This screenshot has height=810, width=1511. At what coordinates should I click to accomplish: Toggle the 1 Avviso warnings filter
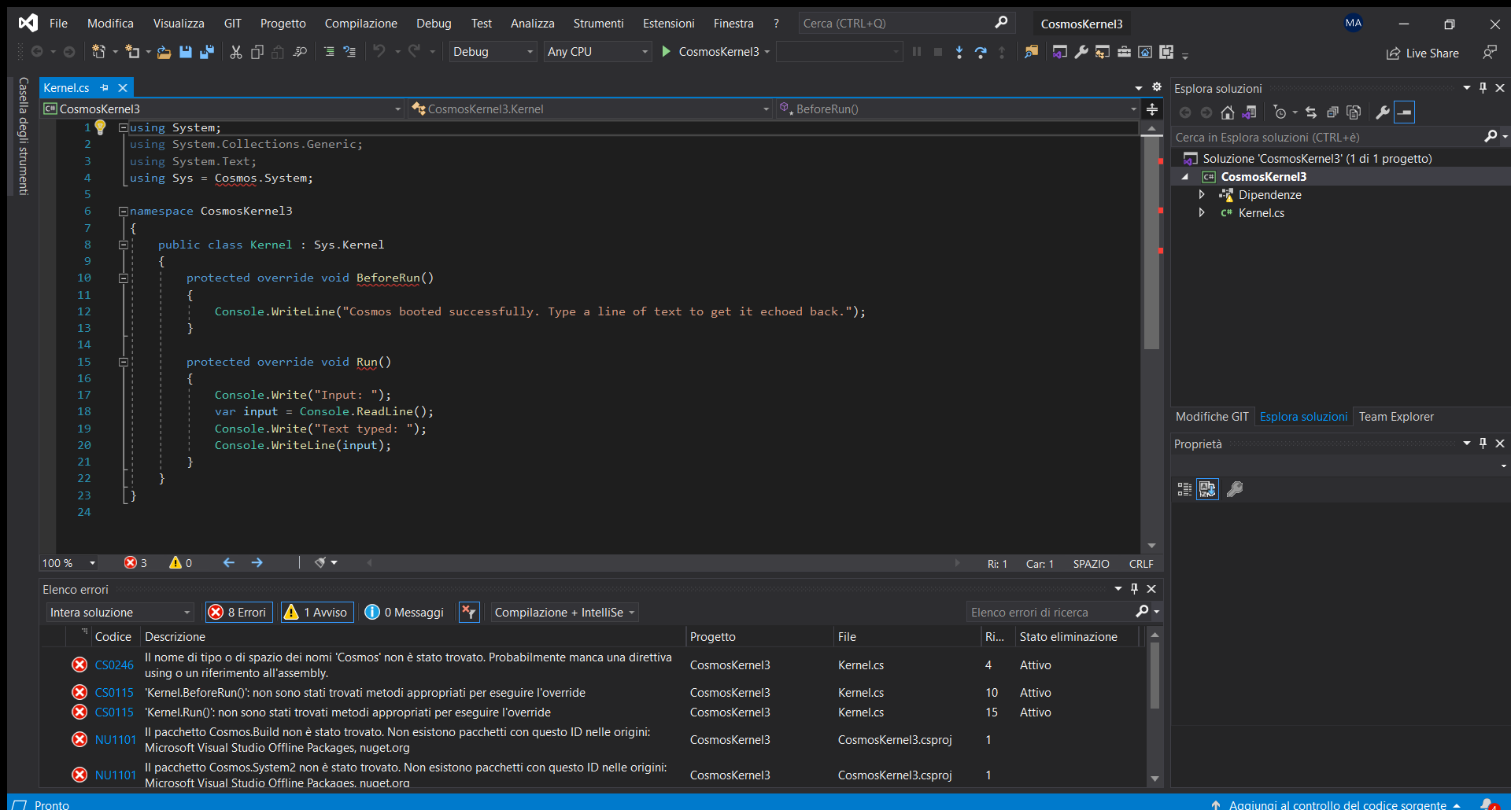tap(316, 612)
